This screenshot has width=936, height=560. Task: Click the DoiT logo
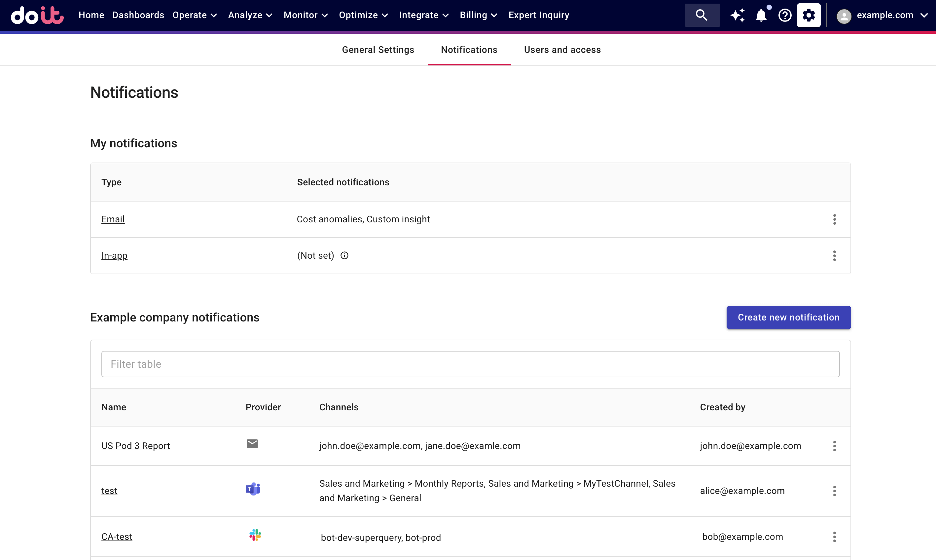tap(37, 15)
